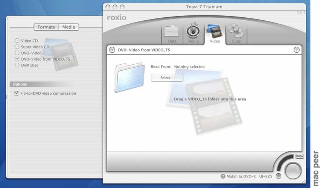This screenshot has height=188, width=320.
Task: Minimize the Toast 7 Titanium window
Action: point(115,7)
